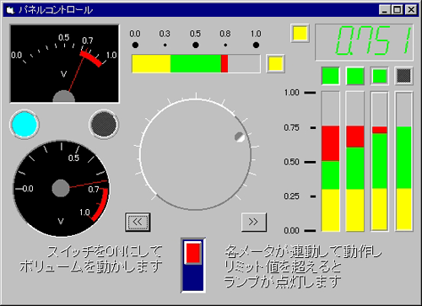Click the cyan round lamp indicator
The image size is (422, 306).
(24, 124)
